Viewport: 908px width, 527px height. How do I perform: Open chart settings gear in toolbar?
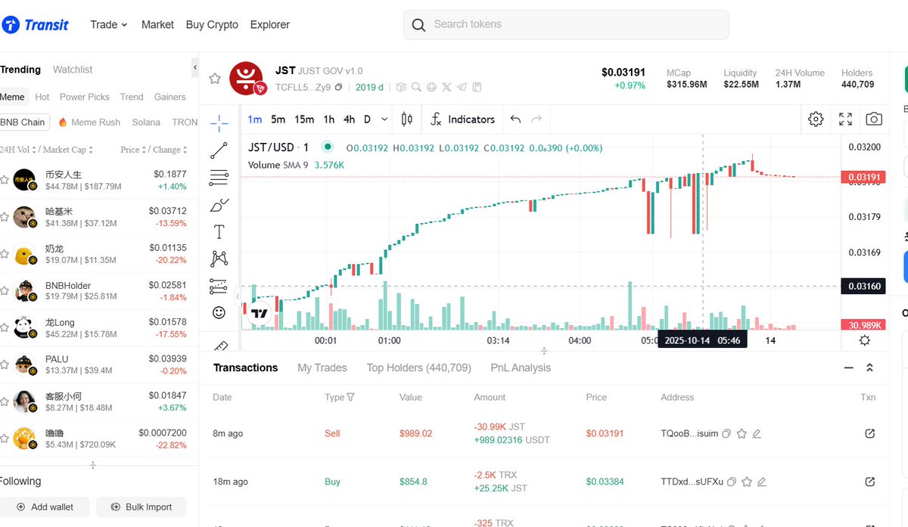tap(816, 119)
